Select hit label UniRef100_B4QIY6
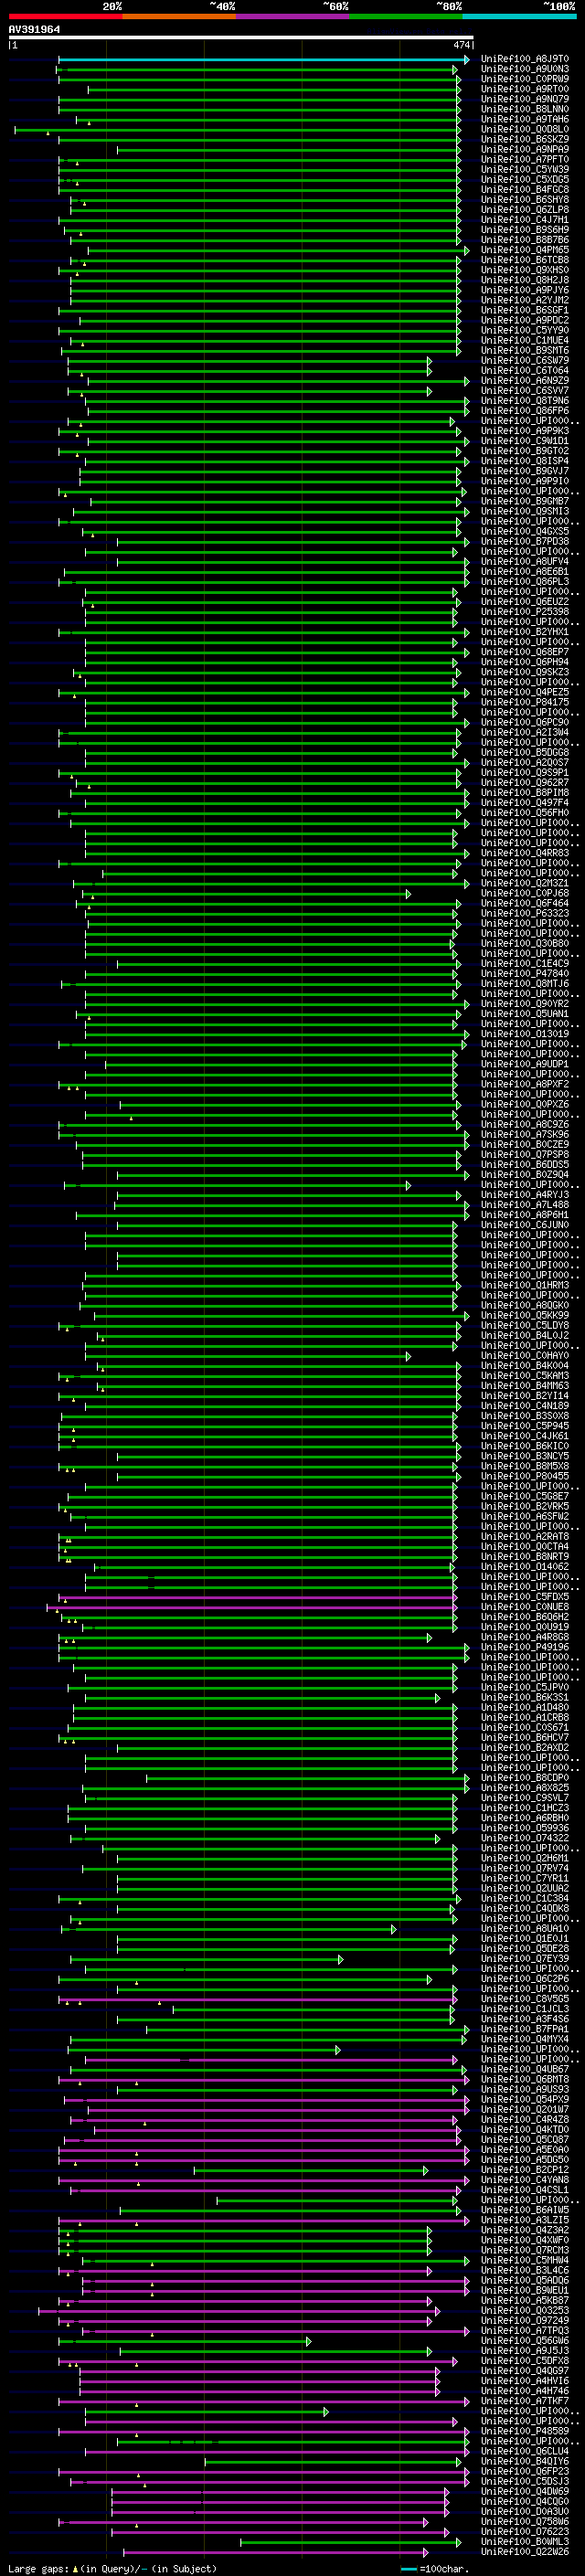The height and width of the screenshot is (2576, 585). 525,2461
